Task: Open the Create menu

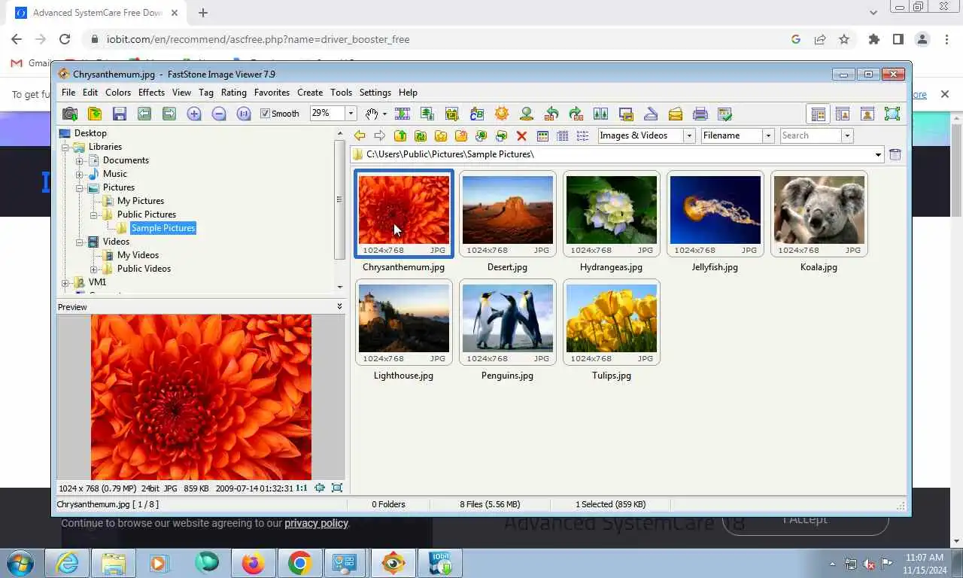Action: tap(310, 93)
